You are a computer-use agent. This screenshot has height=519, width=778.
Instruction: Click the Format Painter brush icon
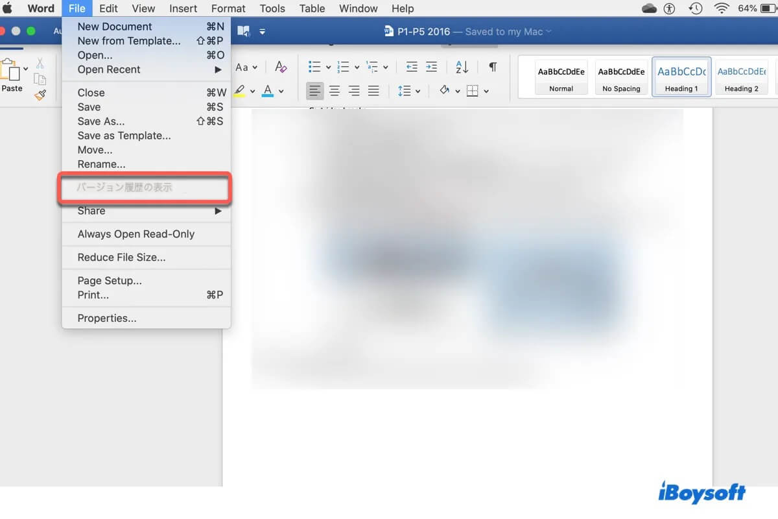(40, 95)
